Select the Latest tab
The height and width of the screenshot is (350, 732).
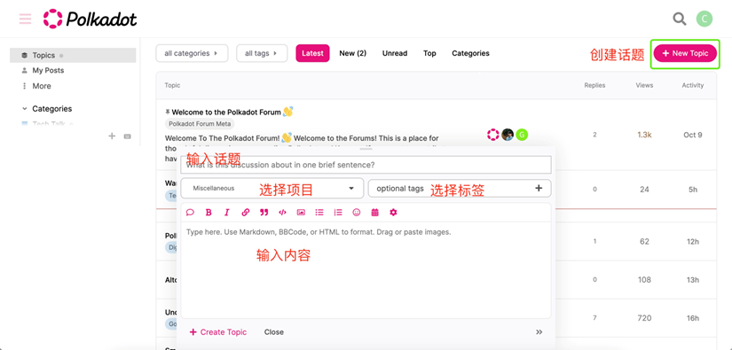[313, 53]
